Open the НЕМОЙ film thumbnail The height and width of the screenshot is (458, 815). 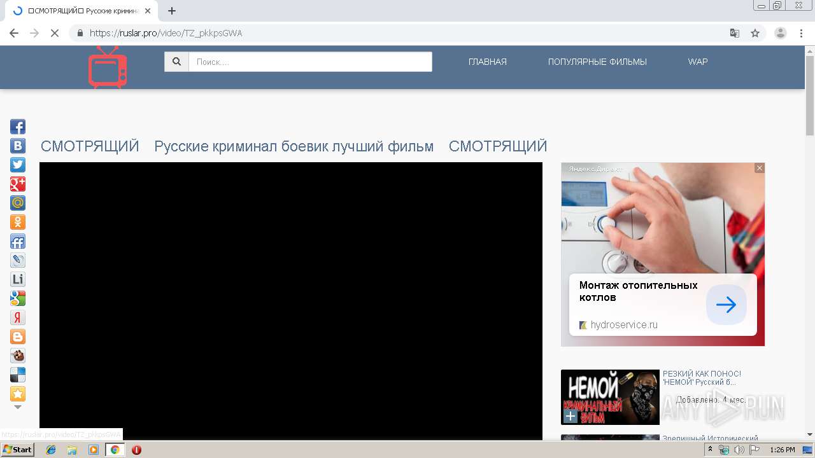610,397
